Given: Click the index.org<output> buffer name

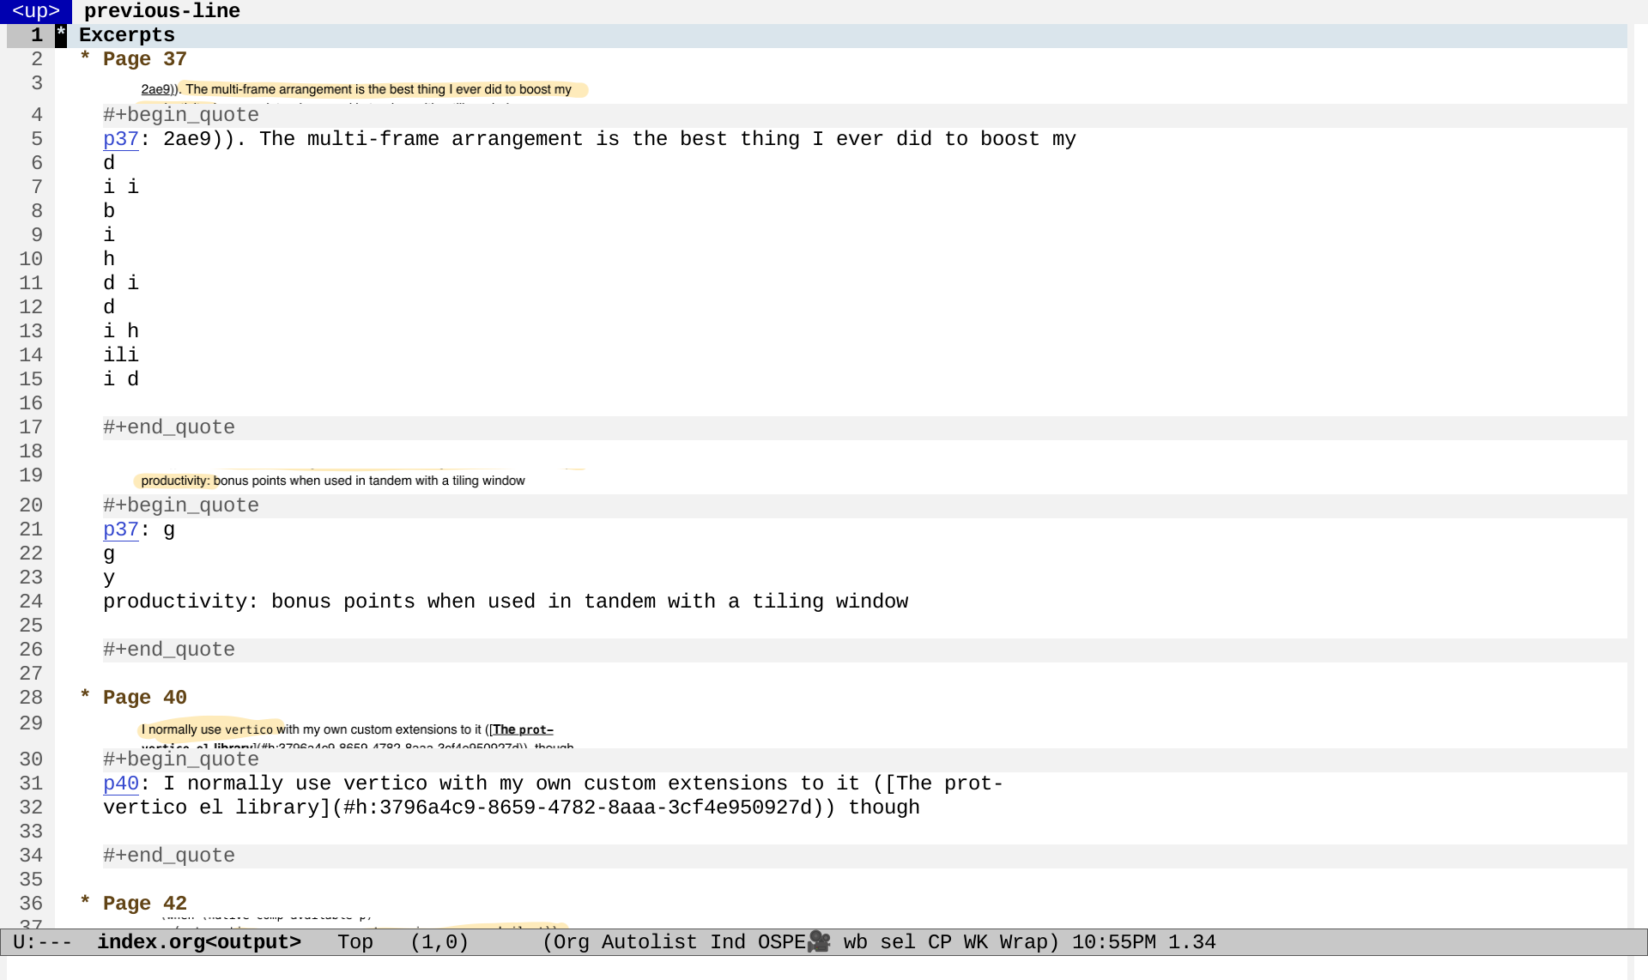Looking at the screenshot, I should click(198, 942).
